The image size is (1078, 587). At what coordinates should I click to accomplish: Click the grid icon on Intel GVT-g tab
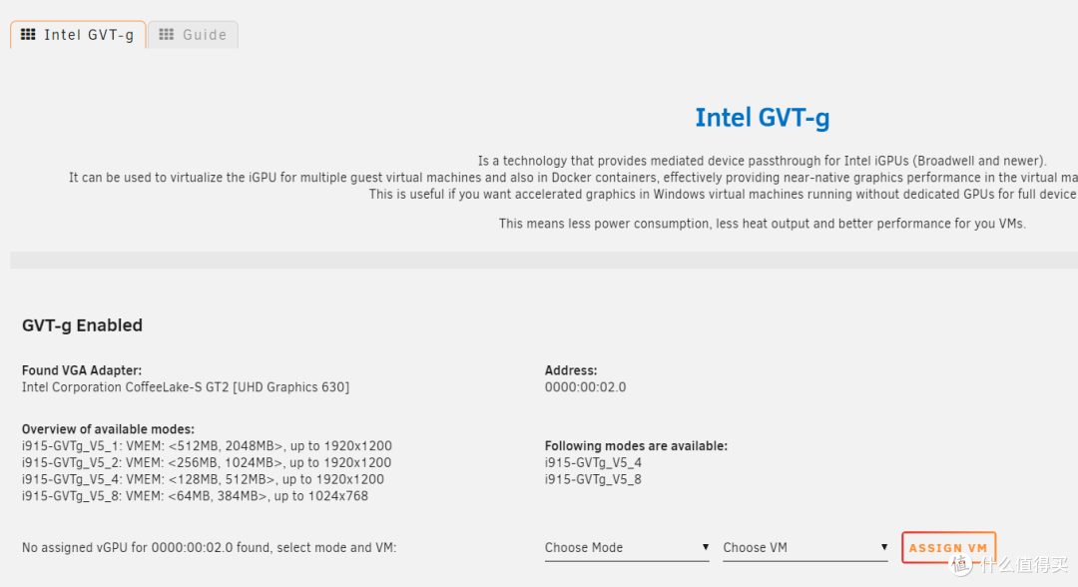coord(29,35)
